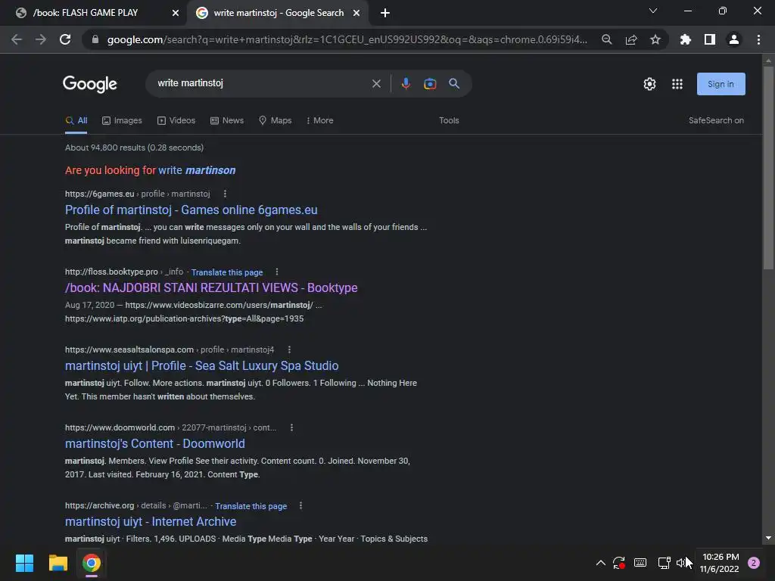775x581 pixels.
Task: Open martinstoj's Content Doomworld result
Action: point(154,443)
